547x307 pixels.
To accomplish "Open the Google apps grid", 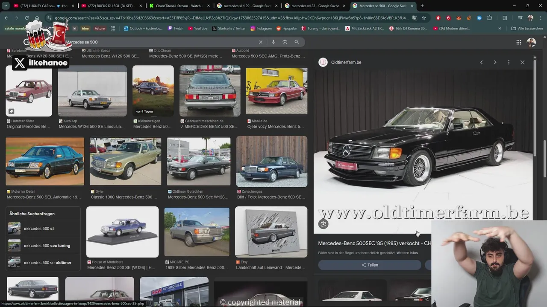I will tap(518, 42).
